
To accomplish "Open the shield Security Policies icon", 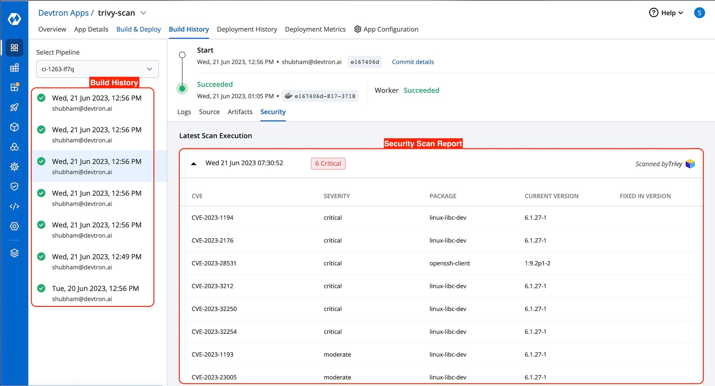I will point(14,186).
